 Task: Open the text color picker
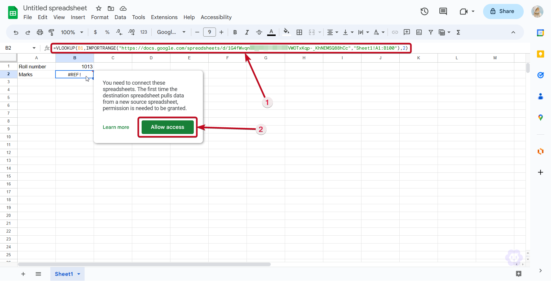271,32
